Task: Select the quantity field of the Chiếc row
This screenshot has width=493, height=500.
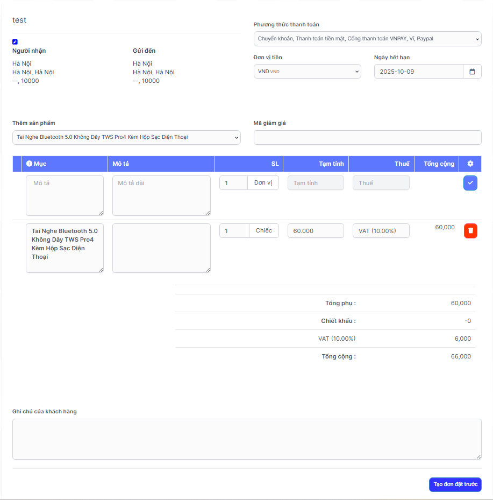Action: (234, 231)
